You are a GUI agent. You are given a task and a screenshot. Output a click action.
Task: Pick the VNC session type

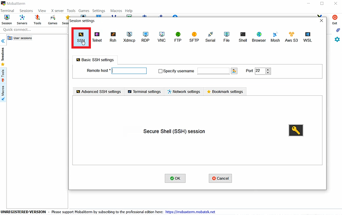tap(161, 37)
